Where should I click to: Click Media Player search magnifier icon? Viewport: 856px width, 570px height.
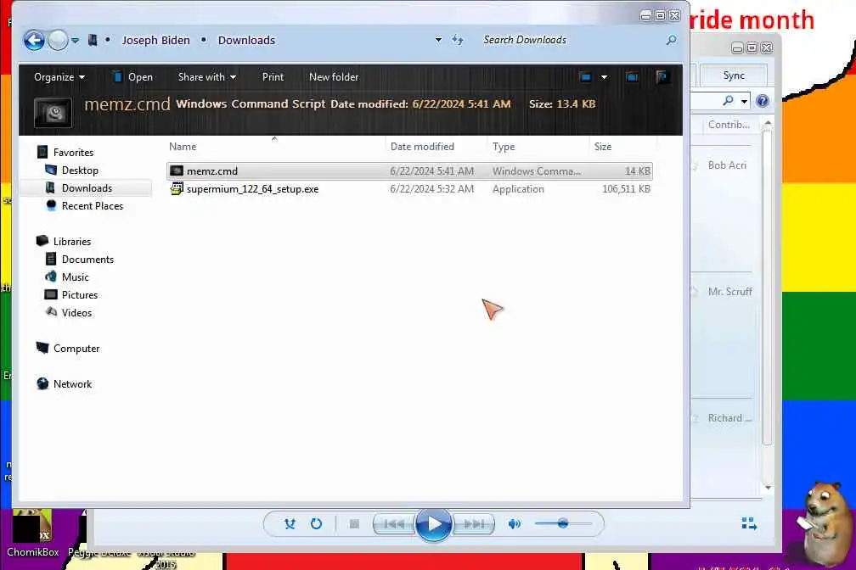tap(728, 101)
